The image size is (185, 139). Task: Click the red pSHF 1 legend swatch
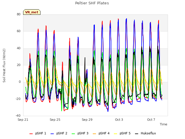(x=31, y=134)
